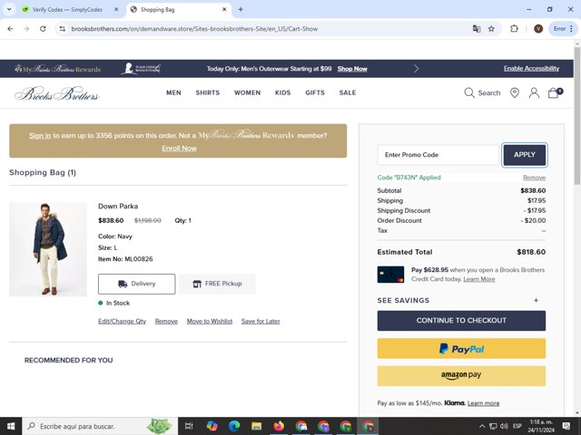The image size is (581, 435).
Task: Open notification center icon
Action: coord(566,426)
